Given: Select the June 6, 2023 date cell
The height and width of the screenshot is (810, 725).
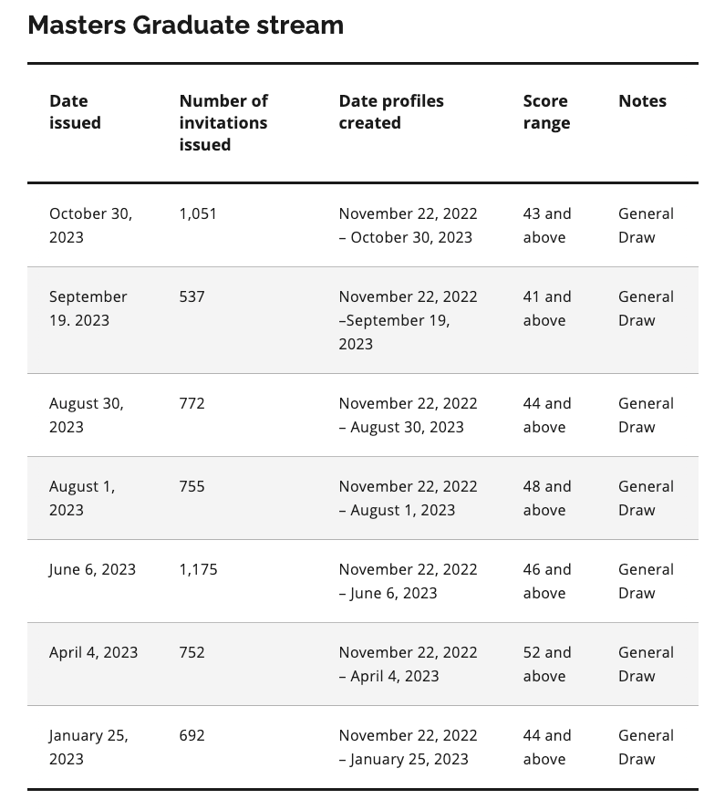Looking at the screenshot, I should tap(92, 569).
